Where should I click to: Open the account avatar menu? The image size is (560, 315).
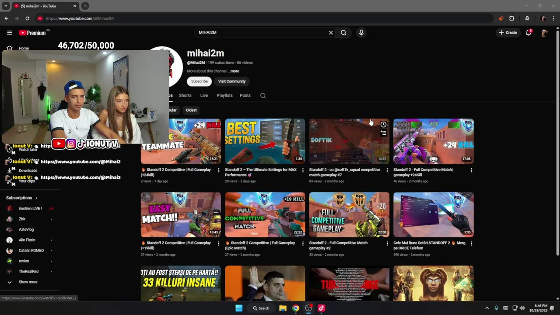tap(544, 32)
